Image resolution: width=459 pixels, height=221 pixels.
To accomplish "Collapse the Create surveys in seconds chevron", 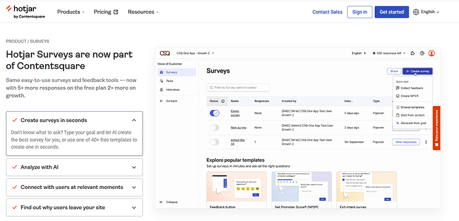I will [134, 120].
